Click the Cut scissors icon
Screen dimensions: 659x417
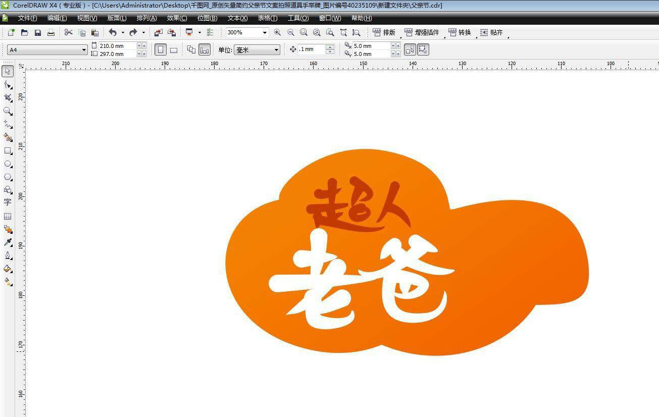click(68, 32)
